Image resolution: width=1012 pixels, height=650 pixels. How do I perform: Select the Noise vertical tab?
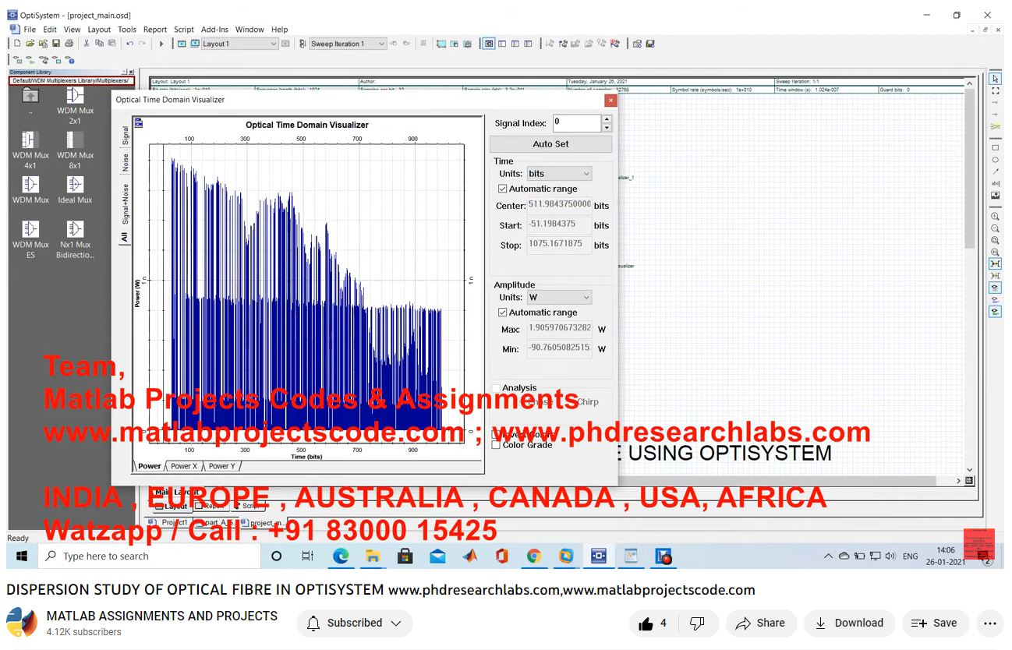(x=125, y=162)
